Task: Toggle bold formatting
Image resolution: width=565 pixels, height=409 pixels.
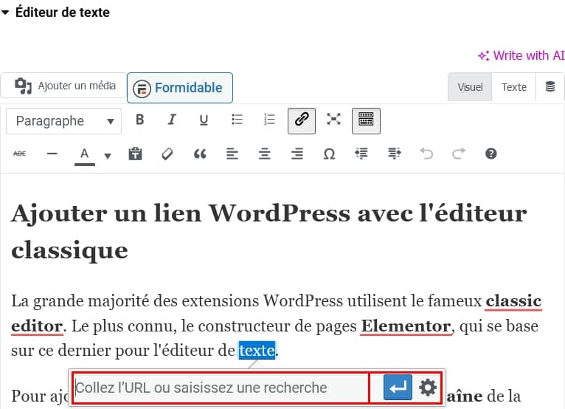Action: pos(140,120)
